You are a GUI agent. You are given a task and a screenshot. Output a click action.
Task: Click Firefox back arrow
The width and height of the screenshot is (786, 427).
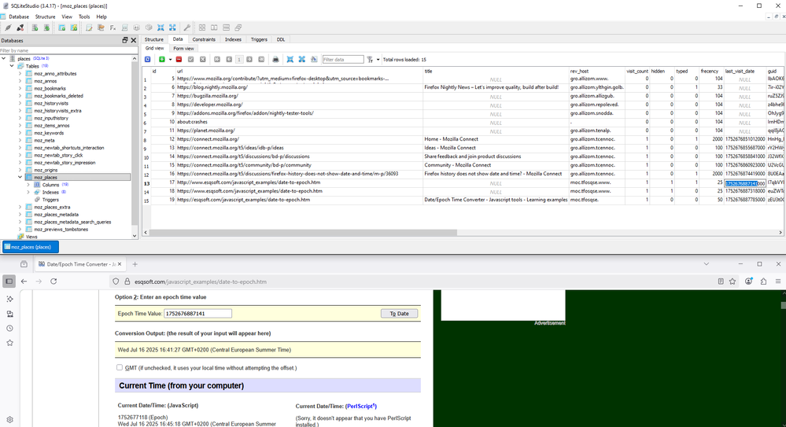[x=24, y=282]
